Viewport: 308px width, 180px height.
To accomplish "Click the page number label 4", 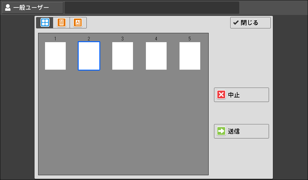I will [156, 39].
